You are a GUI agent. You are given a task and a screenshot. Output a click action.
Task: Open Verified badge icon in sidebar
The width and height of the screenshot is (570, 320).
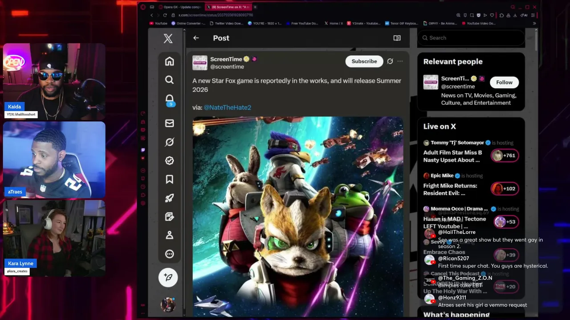tap(169, 161)
